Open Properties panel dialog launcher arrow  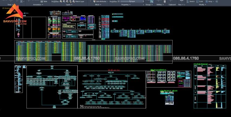tap(144, 5)
